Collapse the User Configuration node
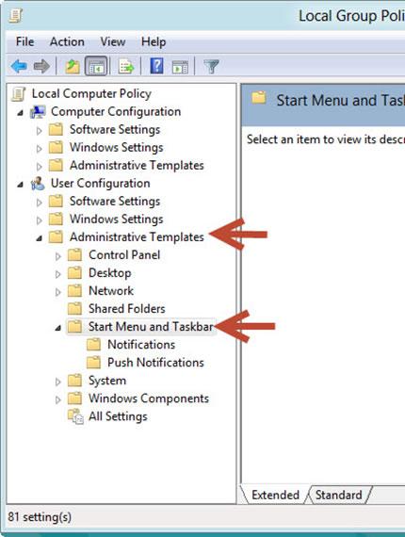 coord(21,185)
